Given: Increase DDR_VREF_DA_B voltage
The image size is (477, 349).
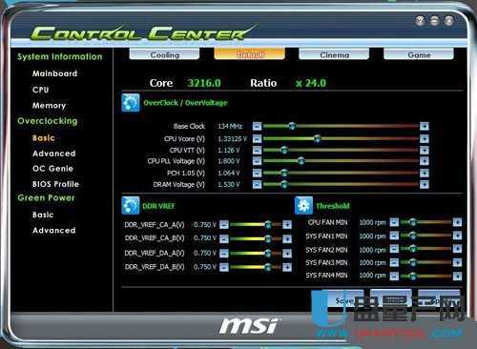Looking at the screenshot, I should pyautogui.click(x=287, y=267).
